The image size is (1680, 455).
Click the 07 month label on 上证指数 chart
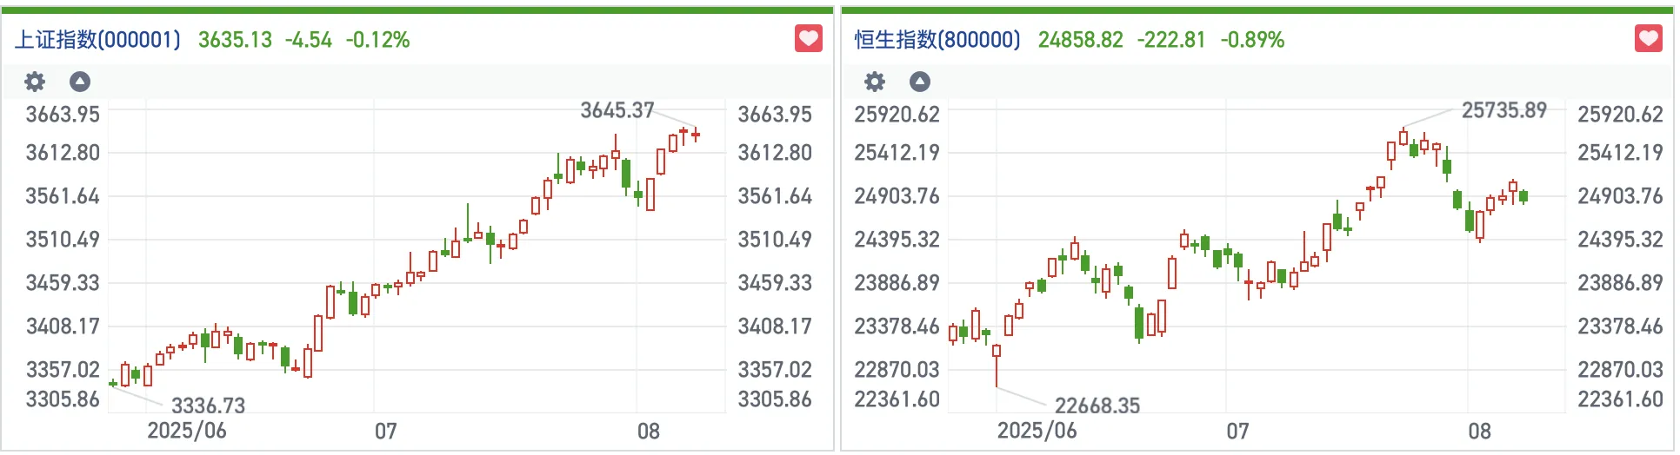[x=385, y=431]
